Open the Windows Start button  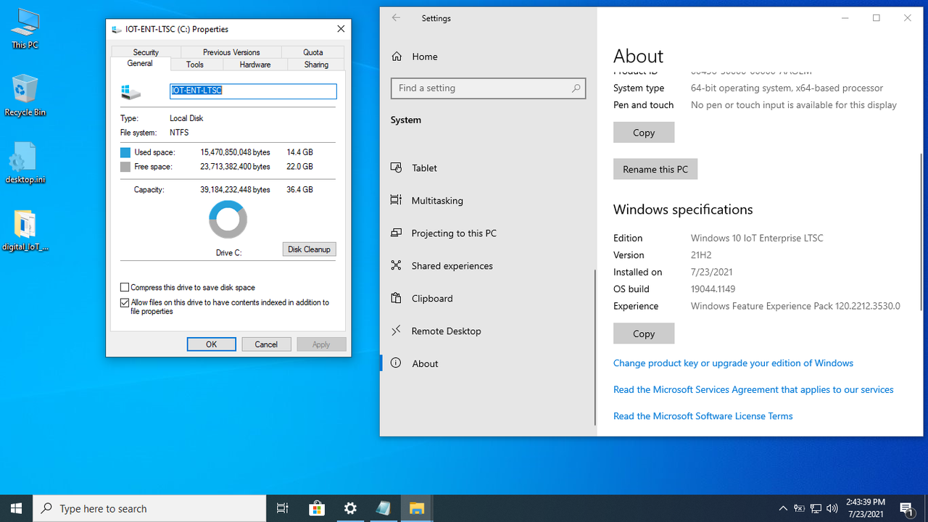pos(17,508)
